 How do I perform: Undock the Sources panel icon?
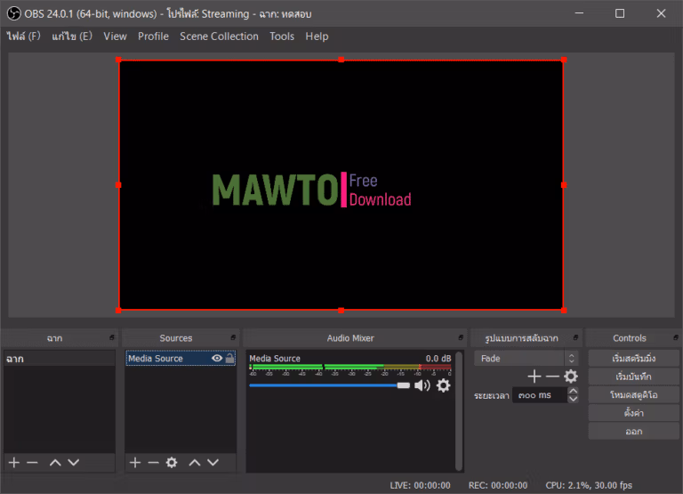[x=233, y=337]
